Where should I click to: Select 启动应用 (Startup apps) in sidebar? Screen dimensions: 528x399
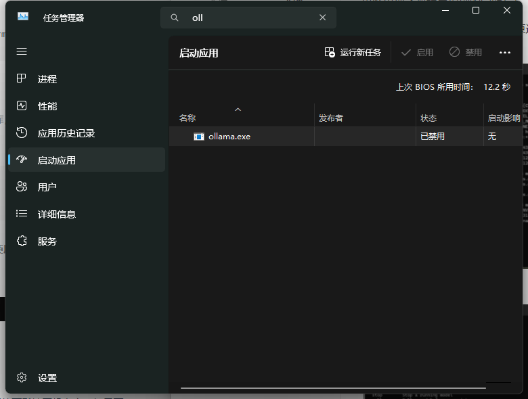[57, 160]
